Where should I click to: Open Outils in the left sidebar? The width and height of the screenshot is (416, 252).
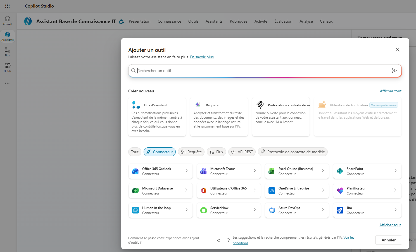click(x=8, y=67)
